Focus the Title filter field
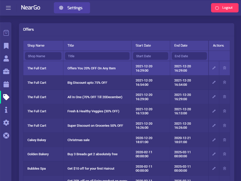 [97, 56]
